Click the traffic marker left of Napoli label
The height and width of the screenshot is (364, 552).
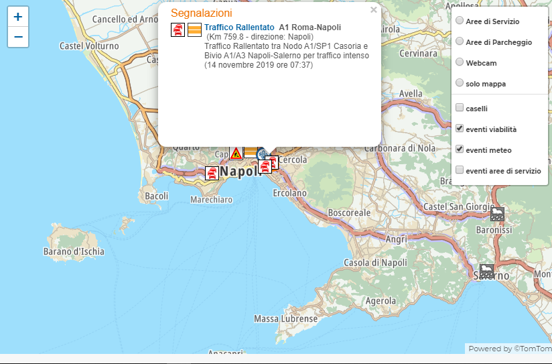(x=212, y=173)
